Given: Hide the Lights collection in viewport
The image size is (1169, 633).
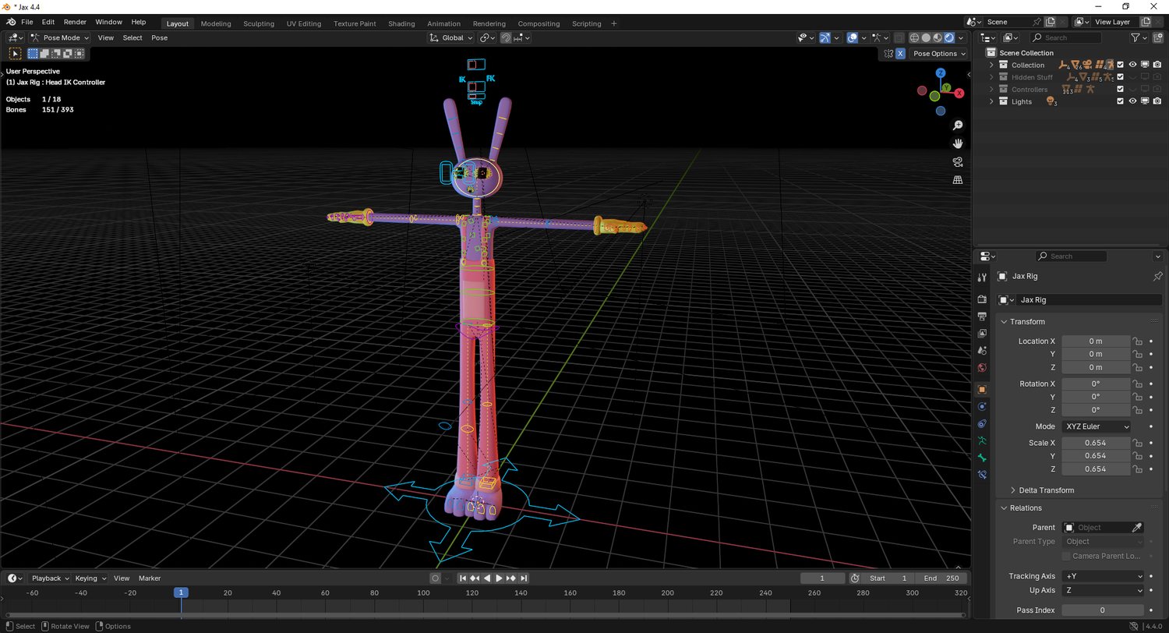Looking at the screenshot, I should (1133, 101).
